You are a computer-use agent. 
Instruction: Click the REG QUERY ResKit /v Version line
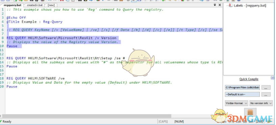[x=61, y=38]
